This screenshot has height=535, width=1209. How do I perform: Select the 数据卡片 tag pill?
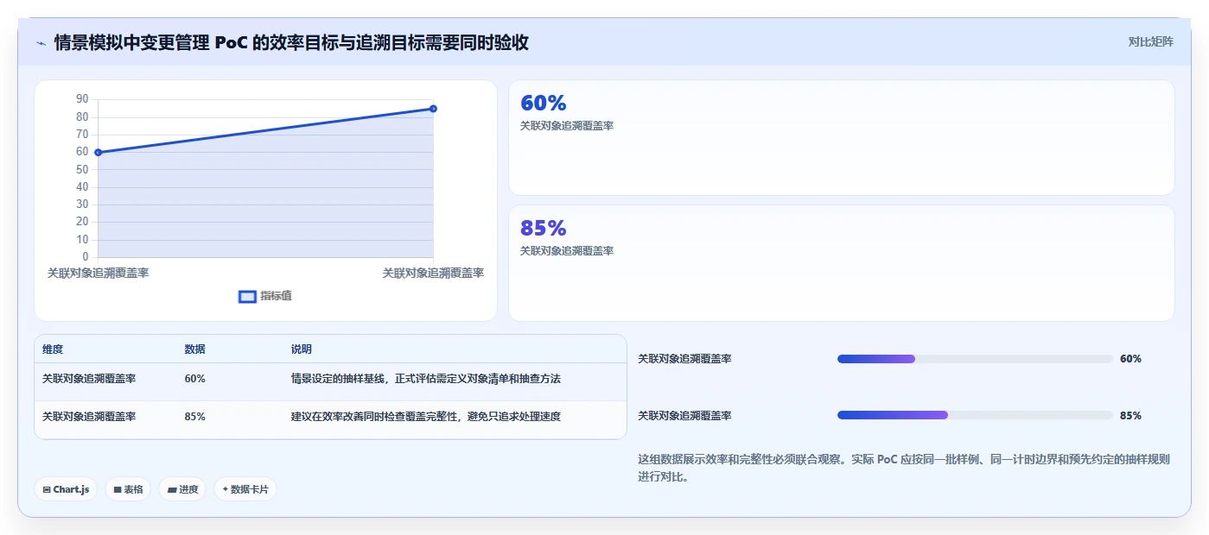click(x=245, y=489)
